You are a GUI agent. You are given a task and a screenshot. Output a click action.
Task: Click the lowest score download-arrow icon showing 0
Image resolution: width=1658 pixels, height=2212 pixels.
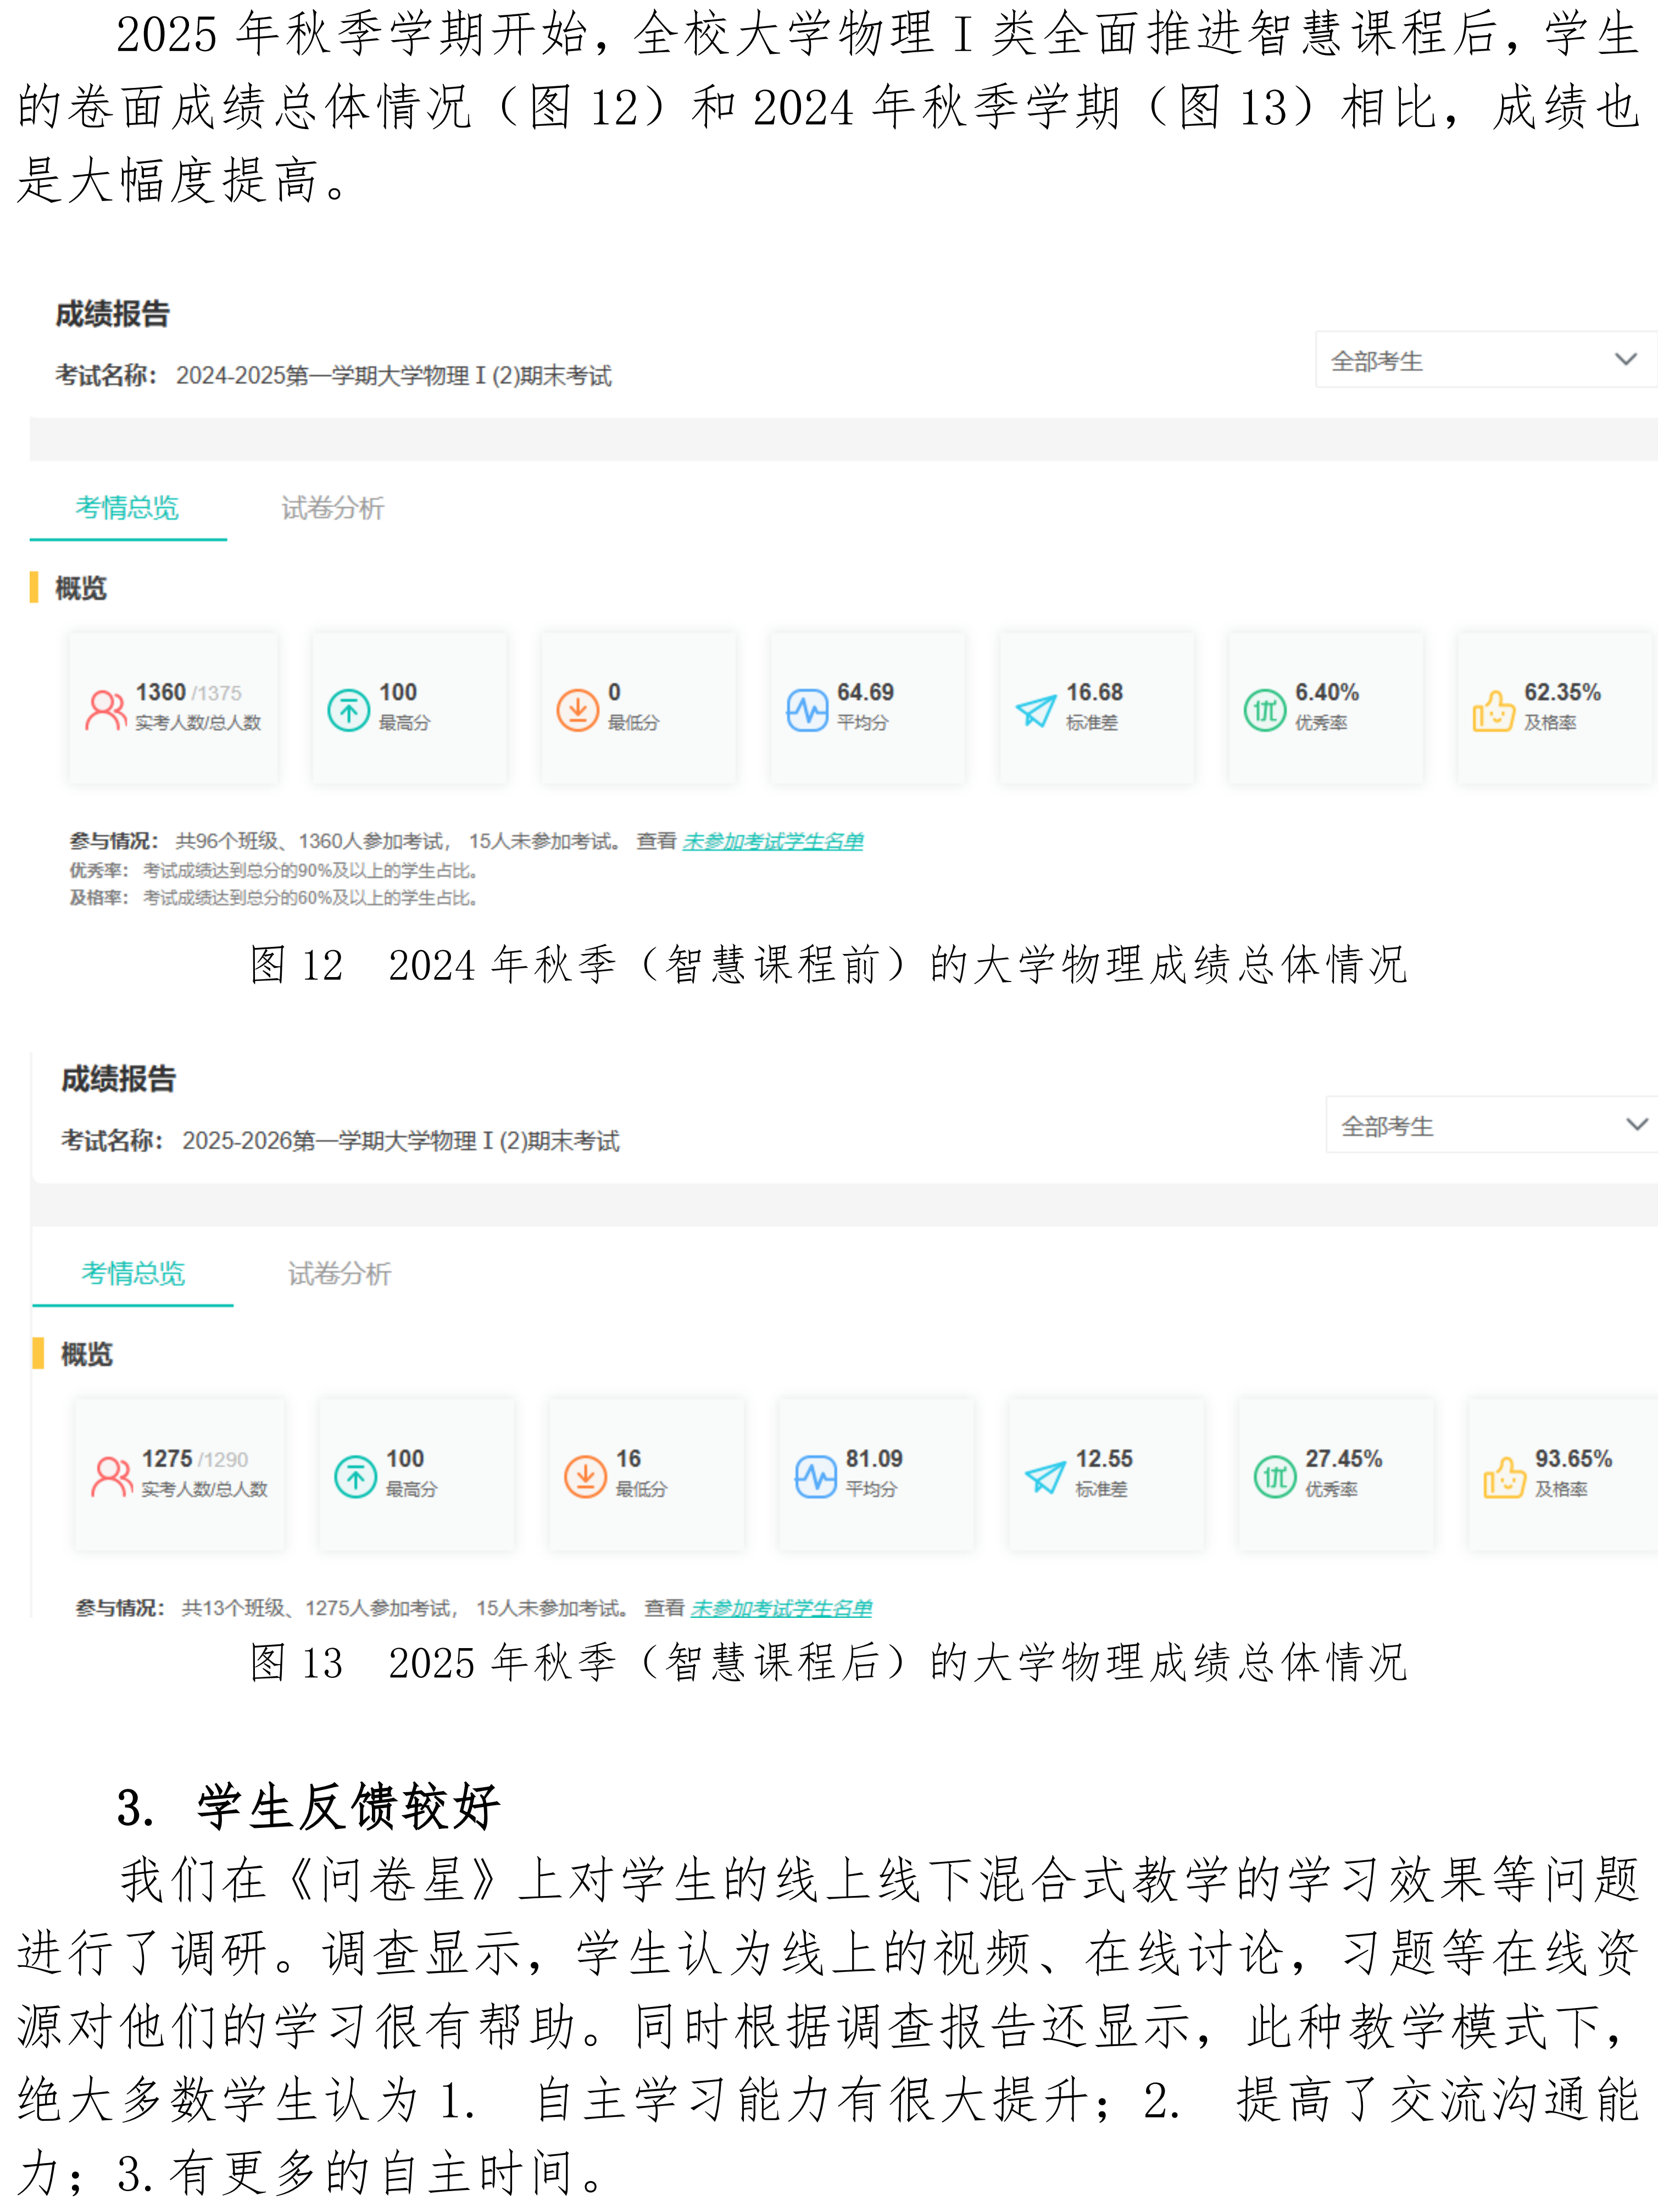[x=577, y=710]
